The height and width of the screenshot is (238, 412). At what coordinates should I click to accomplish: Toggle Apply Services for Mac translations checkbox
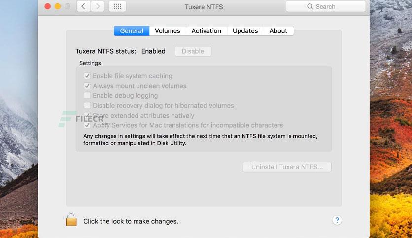pyautogui.click(x=87, y=125)
